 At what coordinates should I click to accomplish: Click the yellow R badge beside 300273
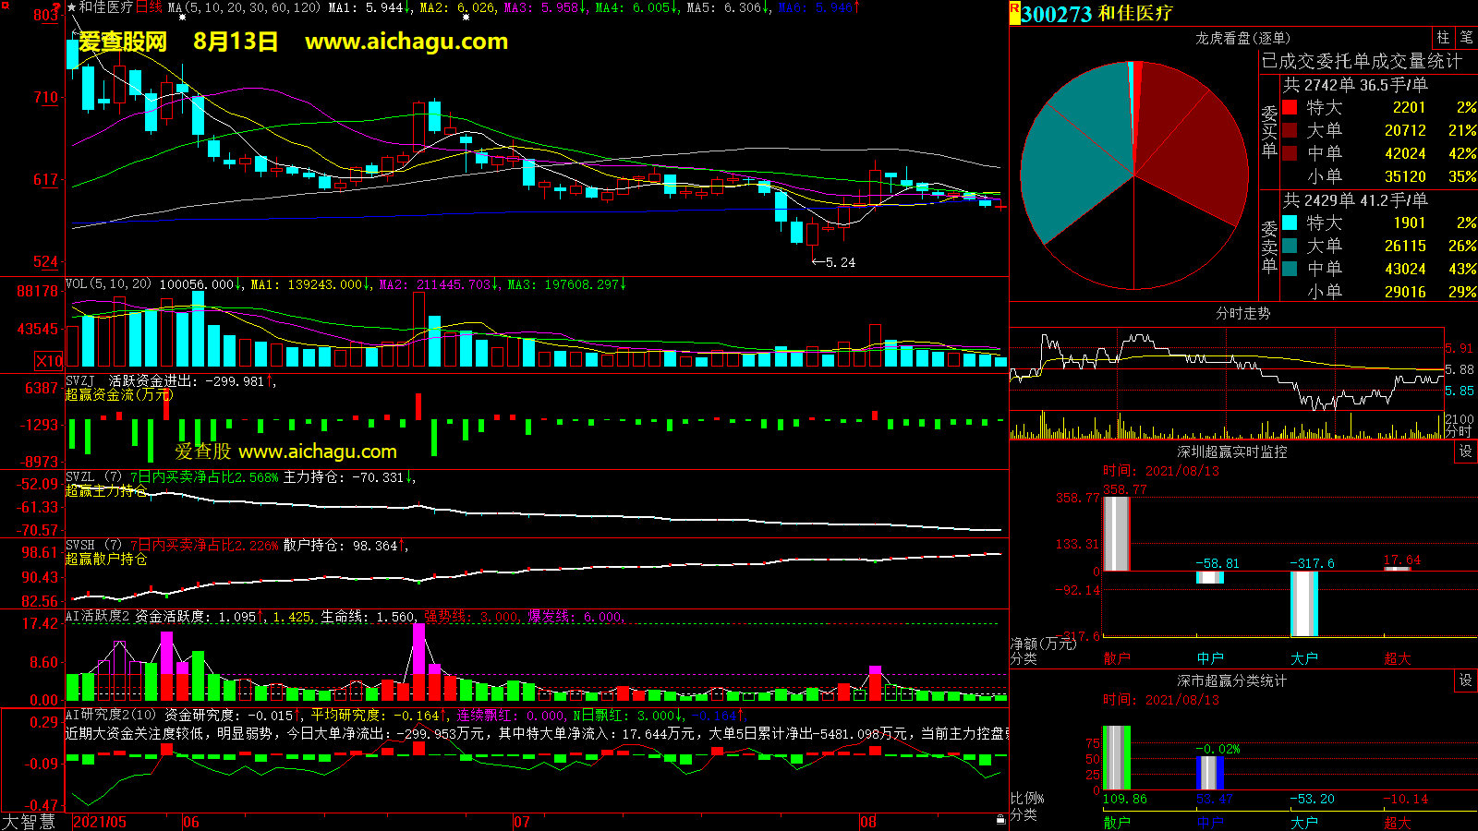[x=1015, y=13]
